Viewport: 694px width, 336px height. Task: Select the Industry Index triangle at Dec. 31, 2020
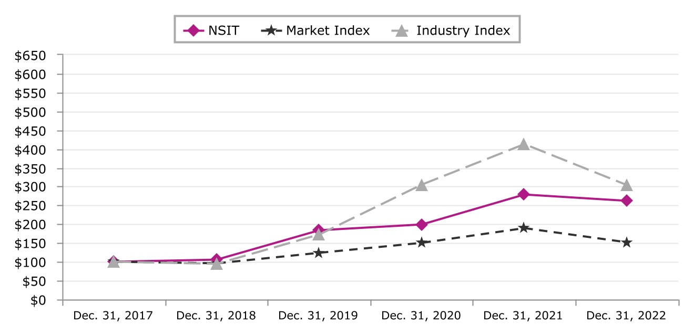421,185
